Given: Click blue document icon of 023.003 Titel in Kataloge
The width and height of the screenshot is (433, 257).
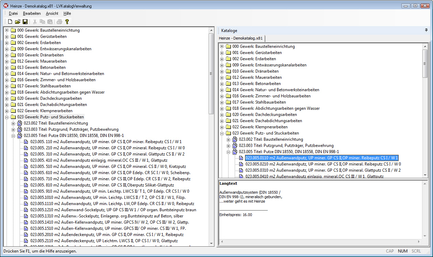Looking at the screenshot, I should click(235, 146).
